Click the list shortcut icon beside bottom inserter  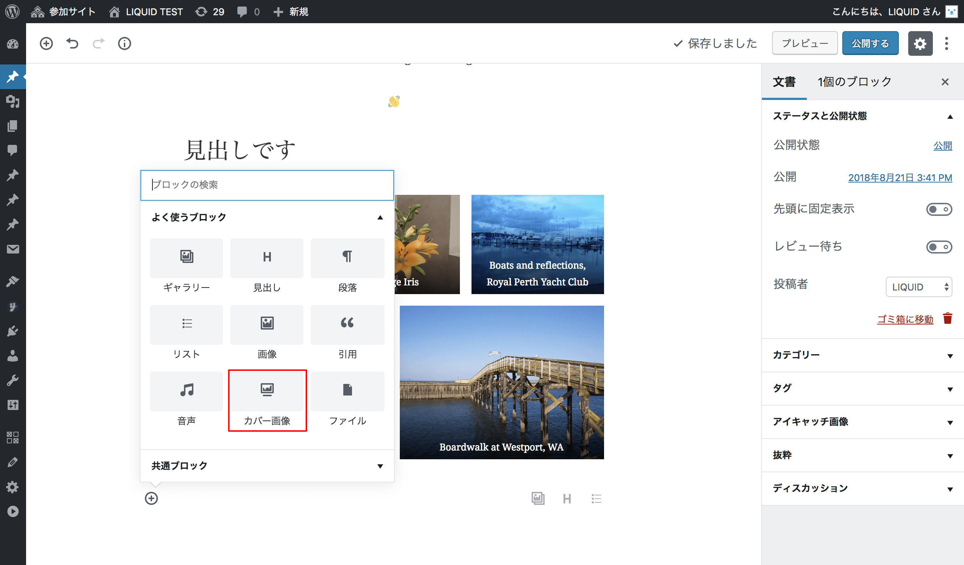(596, 498)
